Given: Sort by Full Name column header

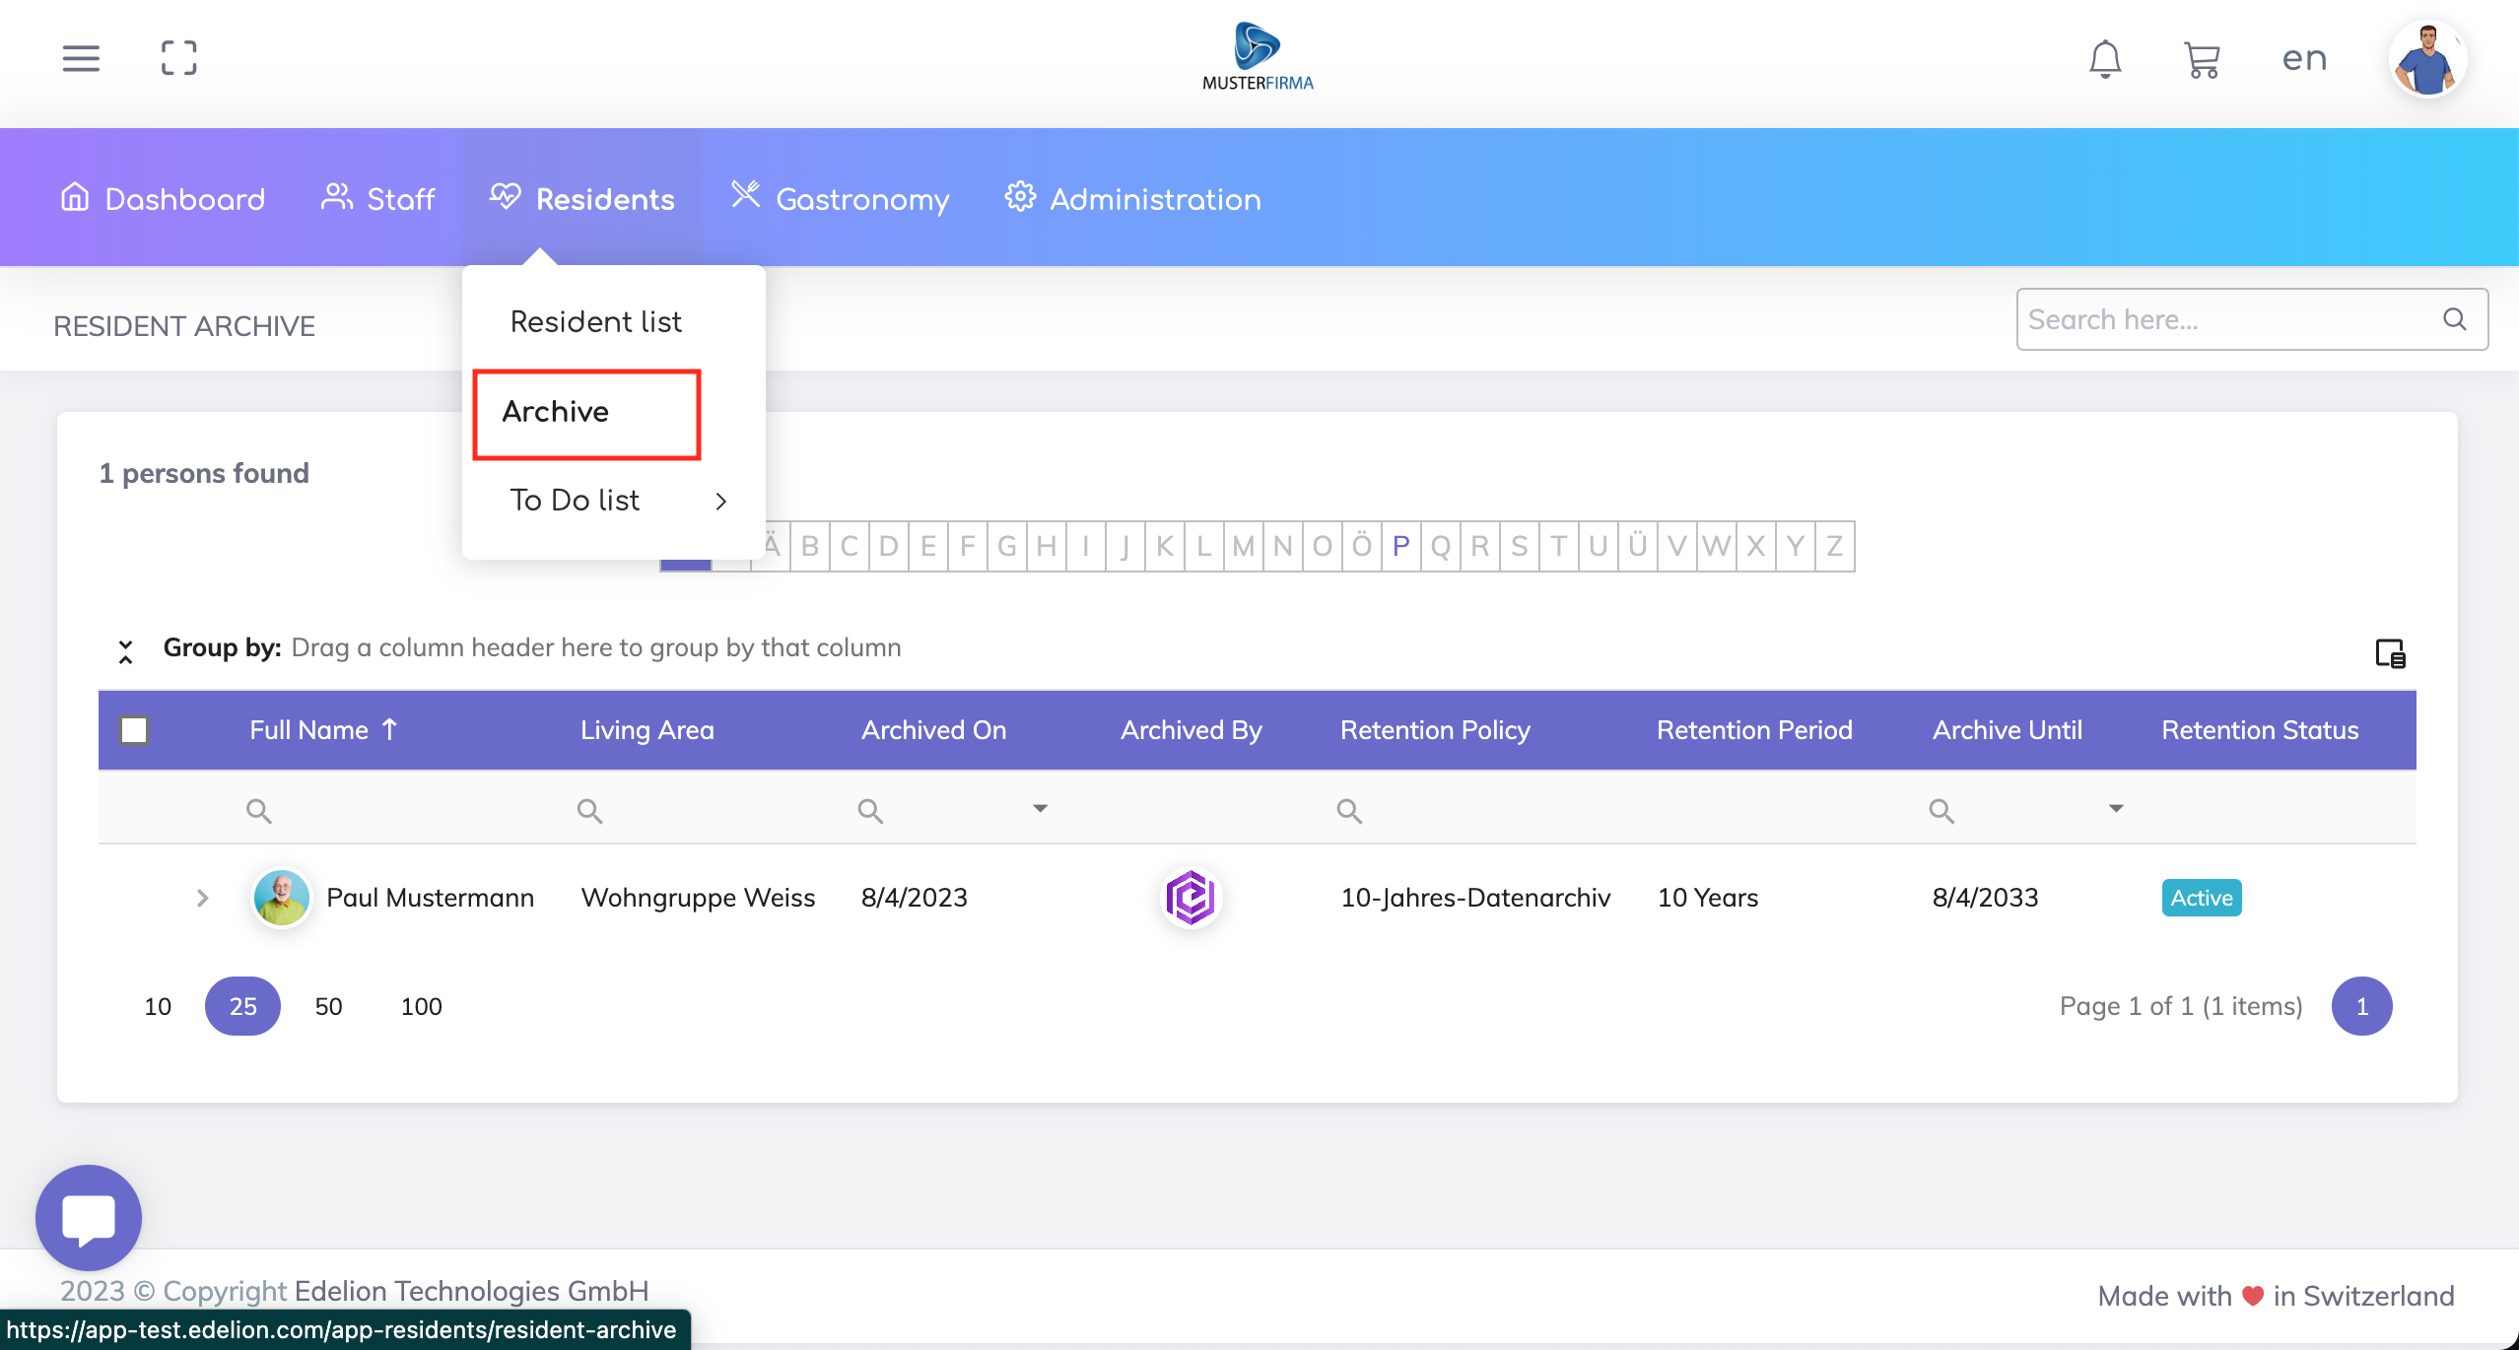Looking at the screenshot, I should coord(309,730).
